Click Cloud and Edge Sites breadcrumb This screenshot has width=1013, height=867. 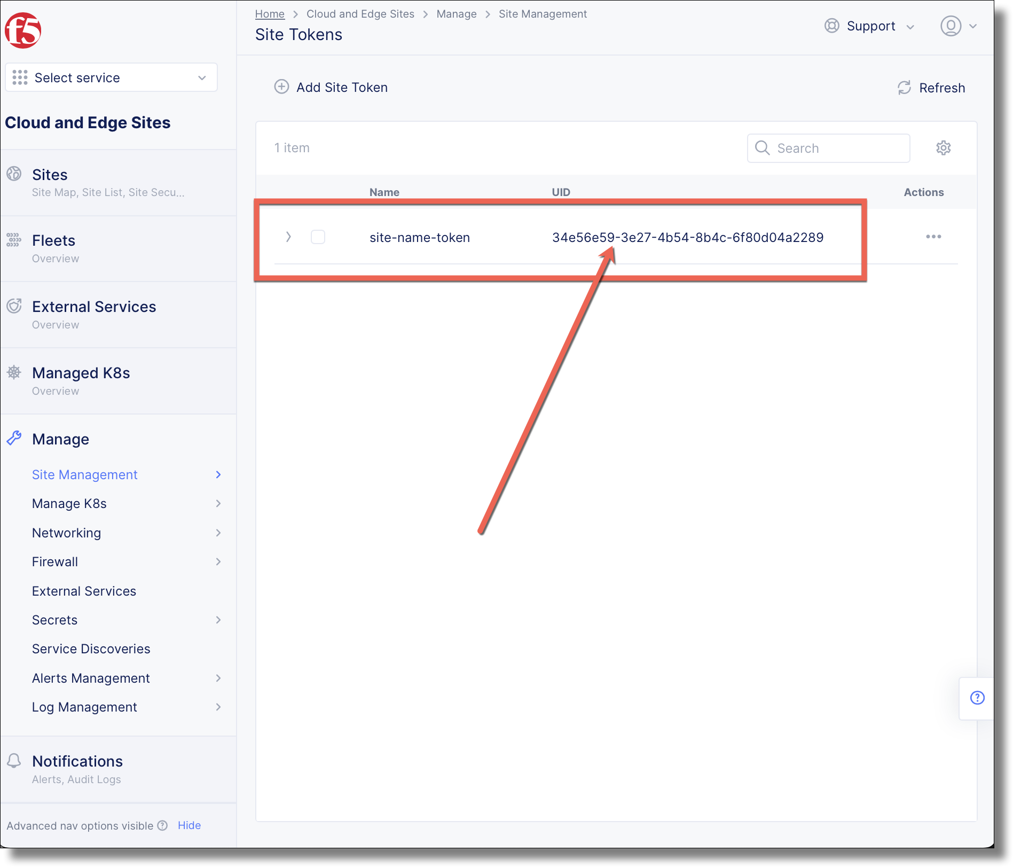pos(360,14)
